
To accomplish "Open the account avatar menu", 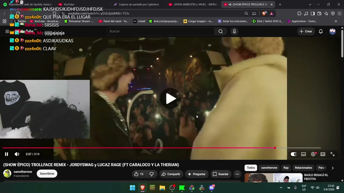I will point(332,31).
